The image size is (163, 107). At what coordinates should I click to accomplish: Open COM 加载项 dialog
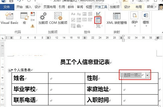pyautogui.click(x=58, y=18)
